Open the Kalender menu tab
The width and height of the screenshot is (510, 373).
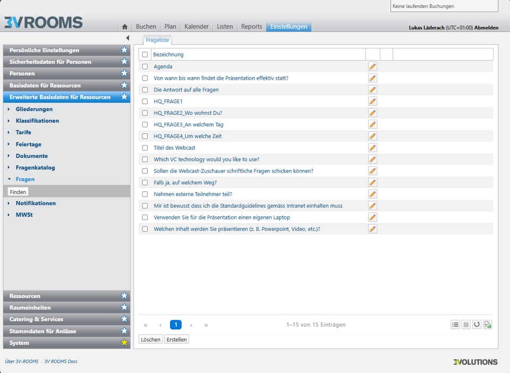point(197,27)
